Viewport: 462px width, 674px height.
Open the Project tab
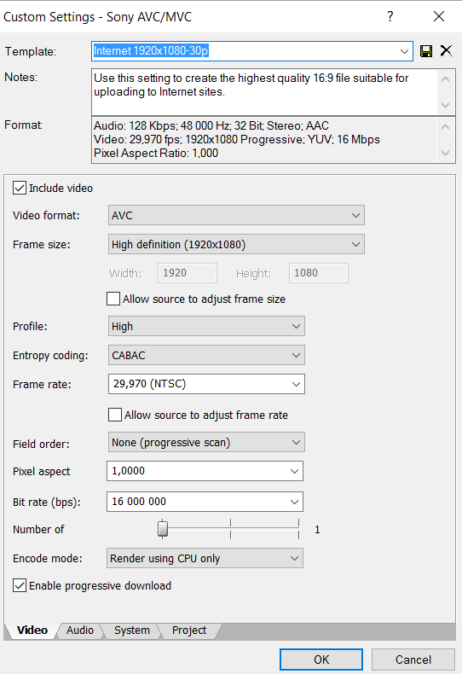pos(189,630)
